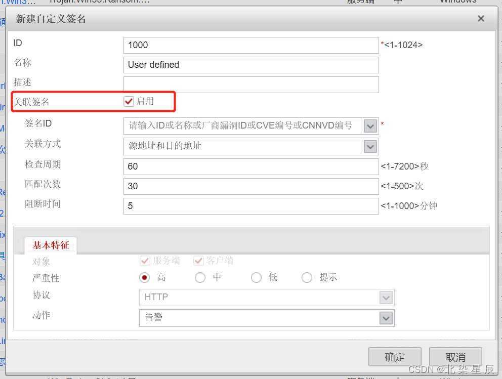Open the 动作 dropdown showing 告警

tap(386, 318)
